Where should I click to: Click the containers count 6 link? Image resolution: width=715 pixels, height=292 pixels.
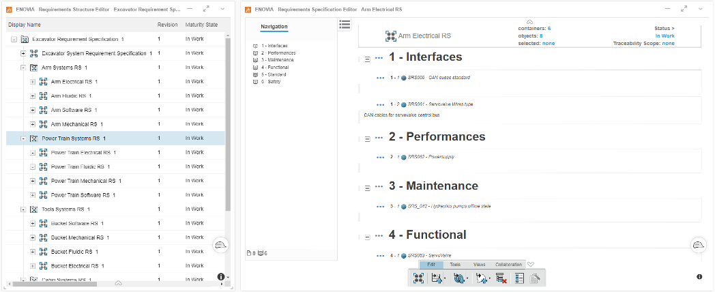549,28
